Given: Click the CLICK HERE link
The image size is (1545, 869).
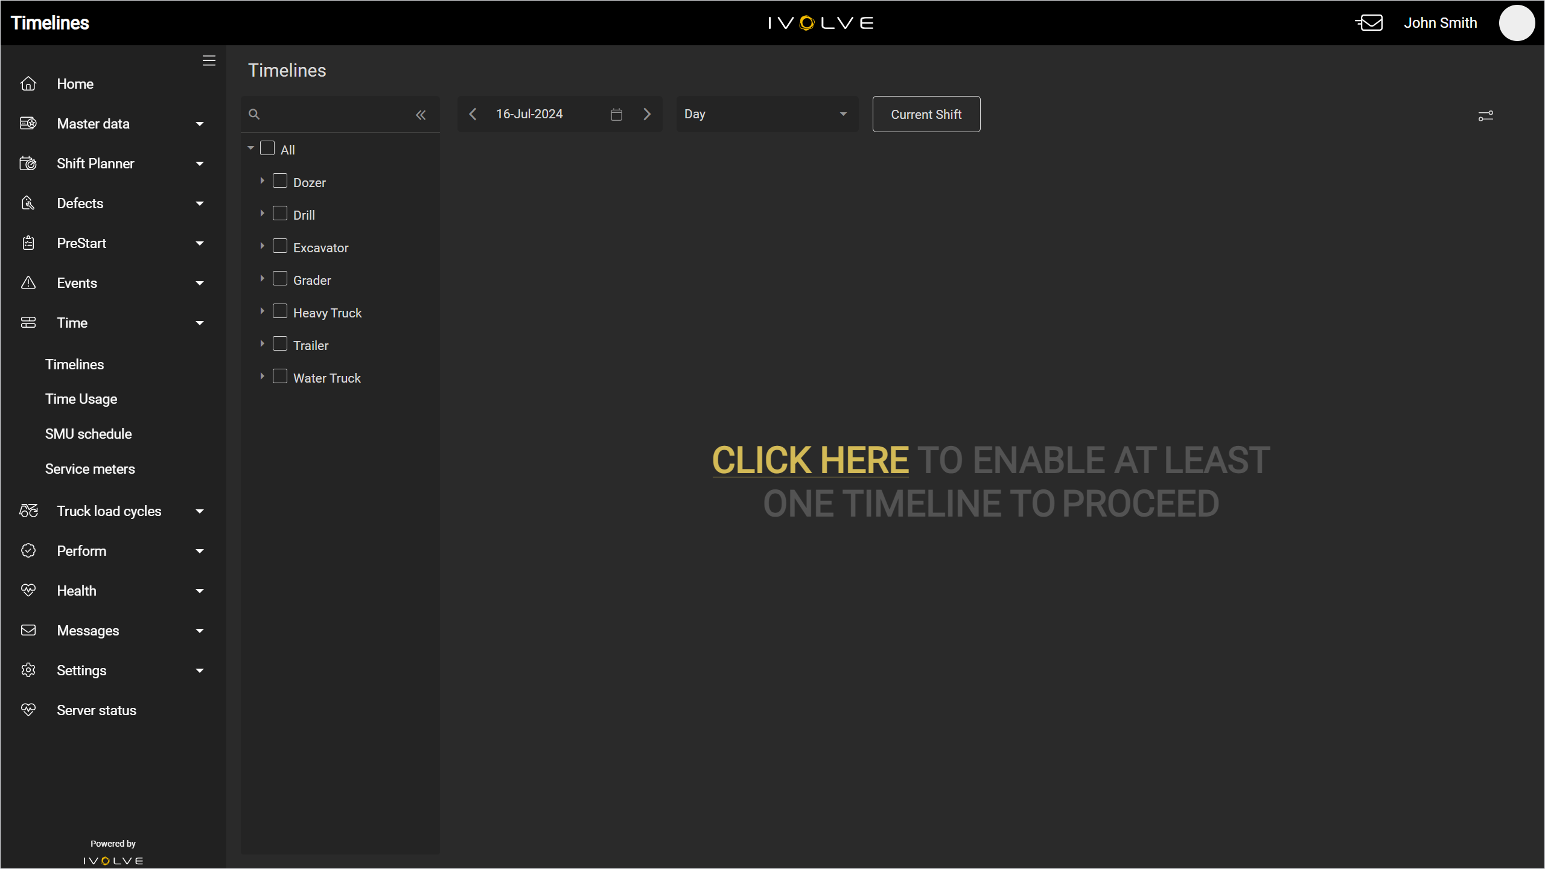Looking at the screenshot, I should (811, 460).
